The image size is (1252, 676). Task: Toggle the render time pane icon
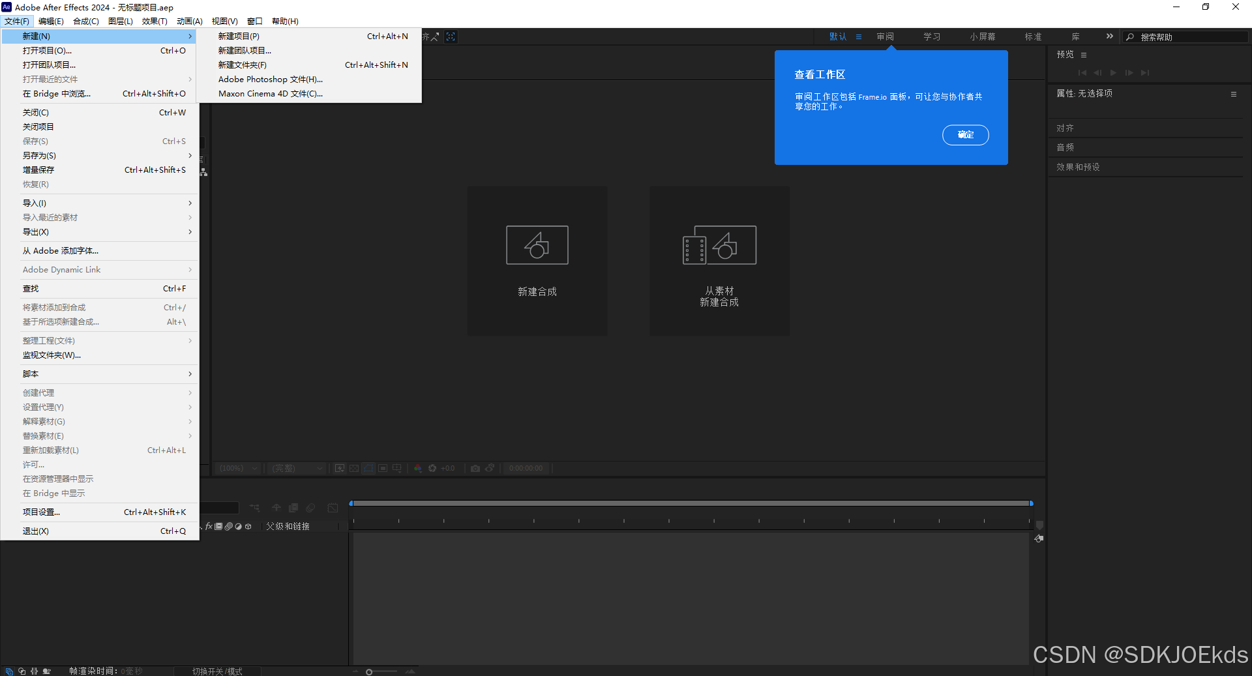46,671
